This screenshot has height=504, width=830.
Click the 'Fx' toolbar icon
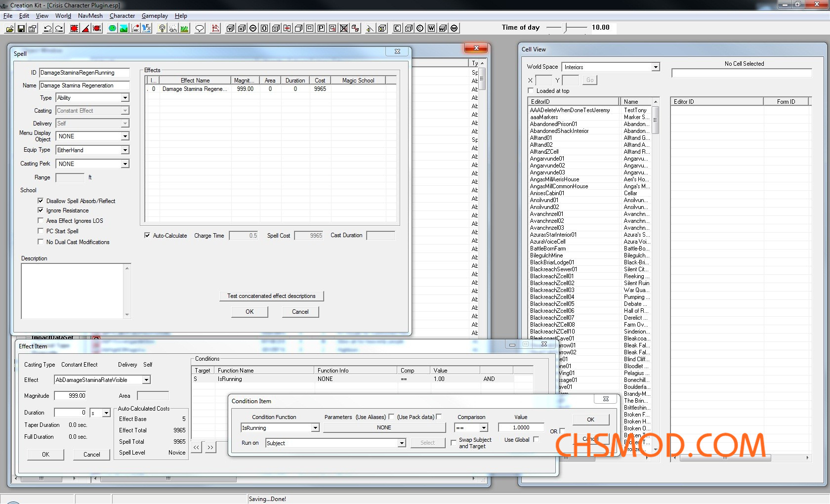click(146, 28)
